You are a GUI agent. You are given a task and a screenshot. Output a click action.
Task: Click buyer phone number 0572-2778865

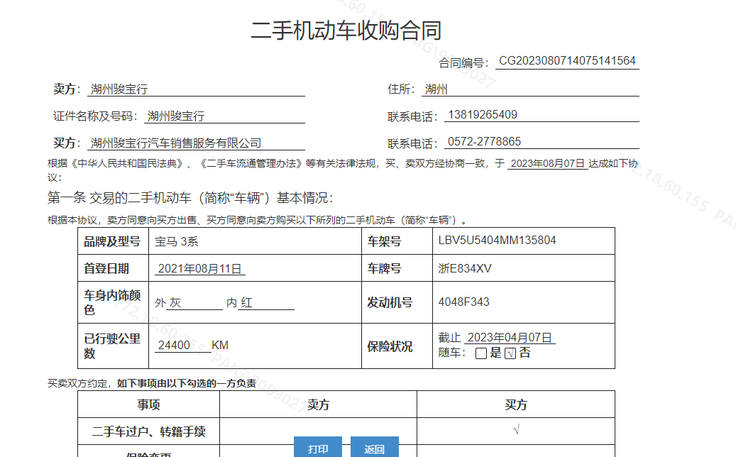[x=485, y=142]
